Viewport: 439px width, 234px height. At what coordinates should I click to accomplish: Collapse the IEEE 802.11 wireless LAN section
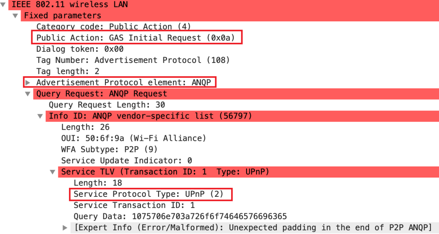click(x=3, y=5)
